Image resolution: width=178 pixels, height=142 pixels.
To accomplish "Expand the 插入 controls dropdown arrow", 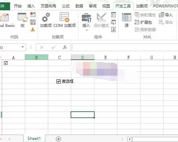I will tap(87, 30).
